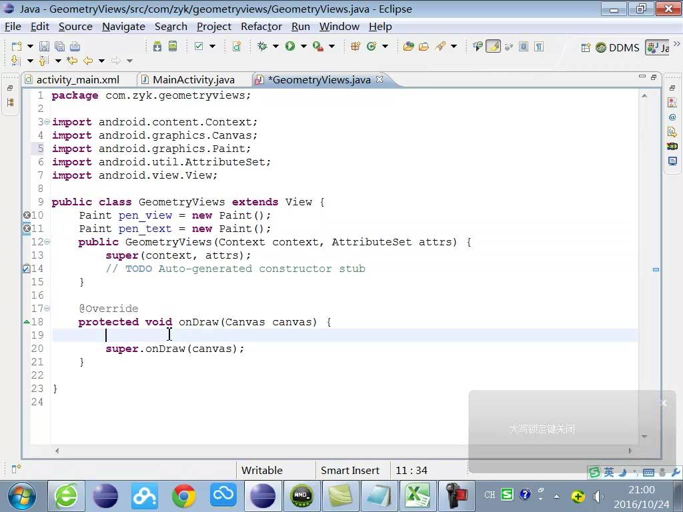The width and height of the screenshot is (683, 512).
Task: Open the Windows Start menu
Action: click(x=21, y=496)
